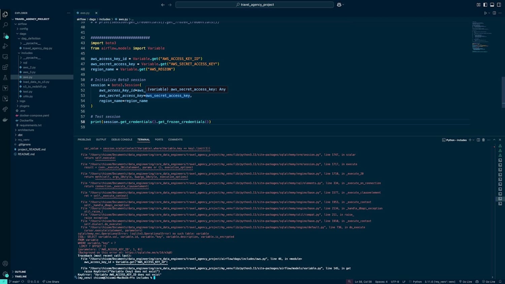Toggle the bottom panel layout button

492,5
